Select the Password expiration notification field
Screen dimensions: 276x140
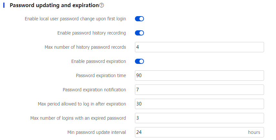(199, 90)
